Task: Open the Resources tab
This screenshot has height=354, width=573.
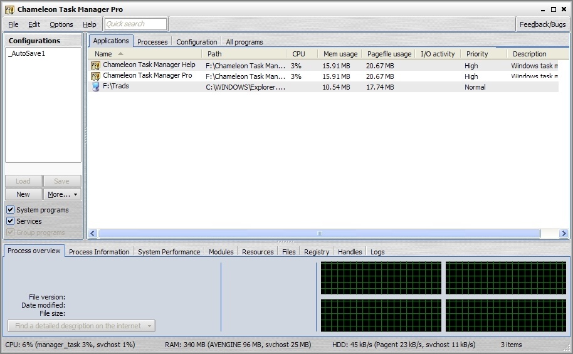Action: 258,252
